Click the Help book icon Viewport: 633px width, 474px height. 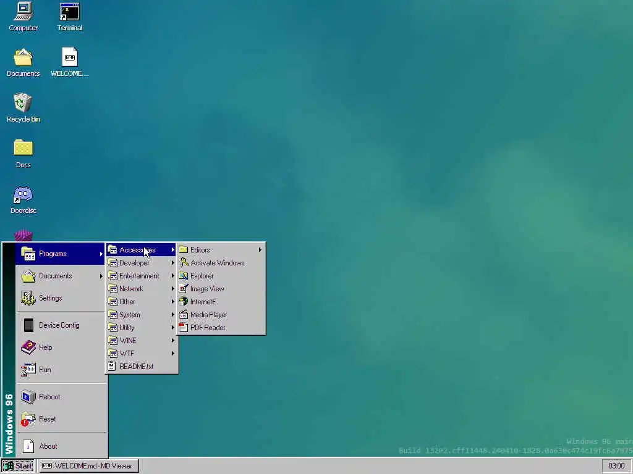pyautogui.click(x=28, y=347)
